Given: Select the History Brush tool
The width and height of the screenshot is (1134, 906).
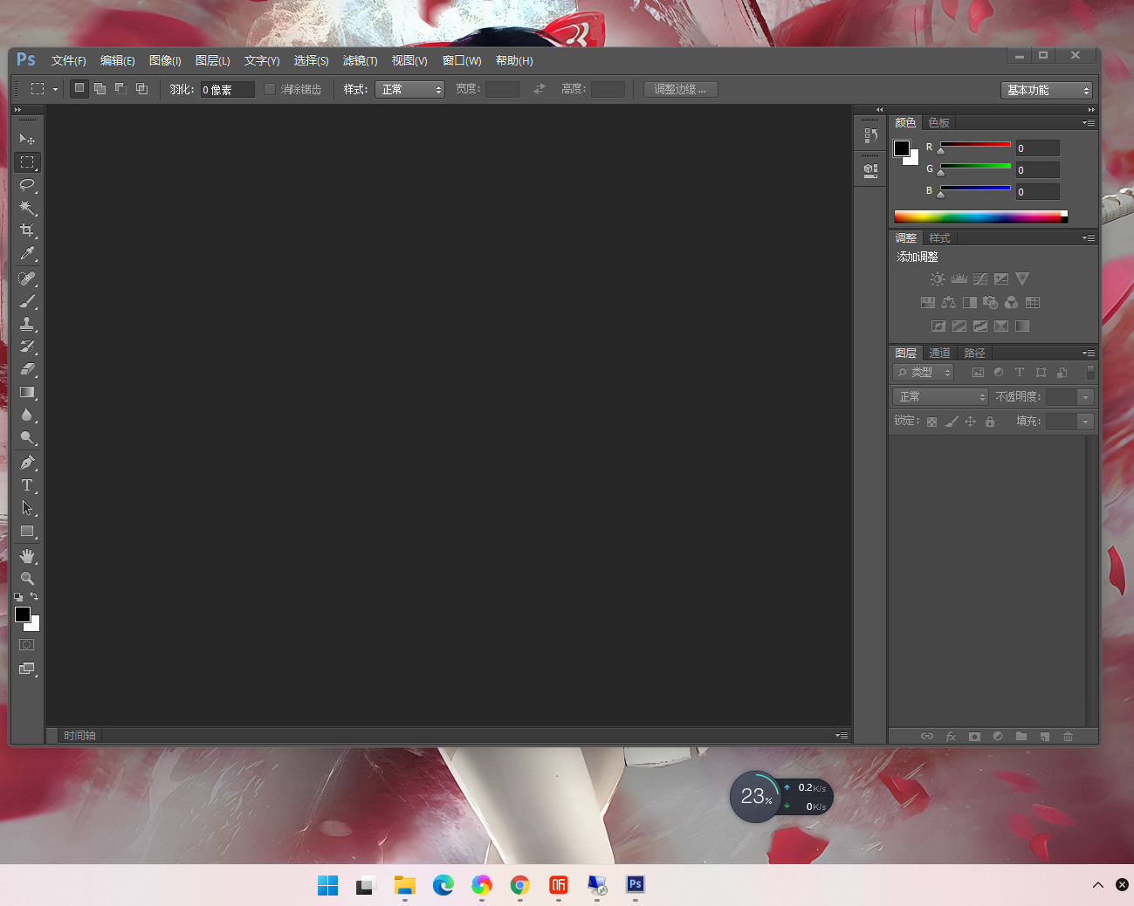Looking at the screenshot, I should pyautogui.click(x=27, y=347).
